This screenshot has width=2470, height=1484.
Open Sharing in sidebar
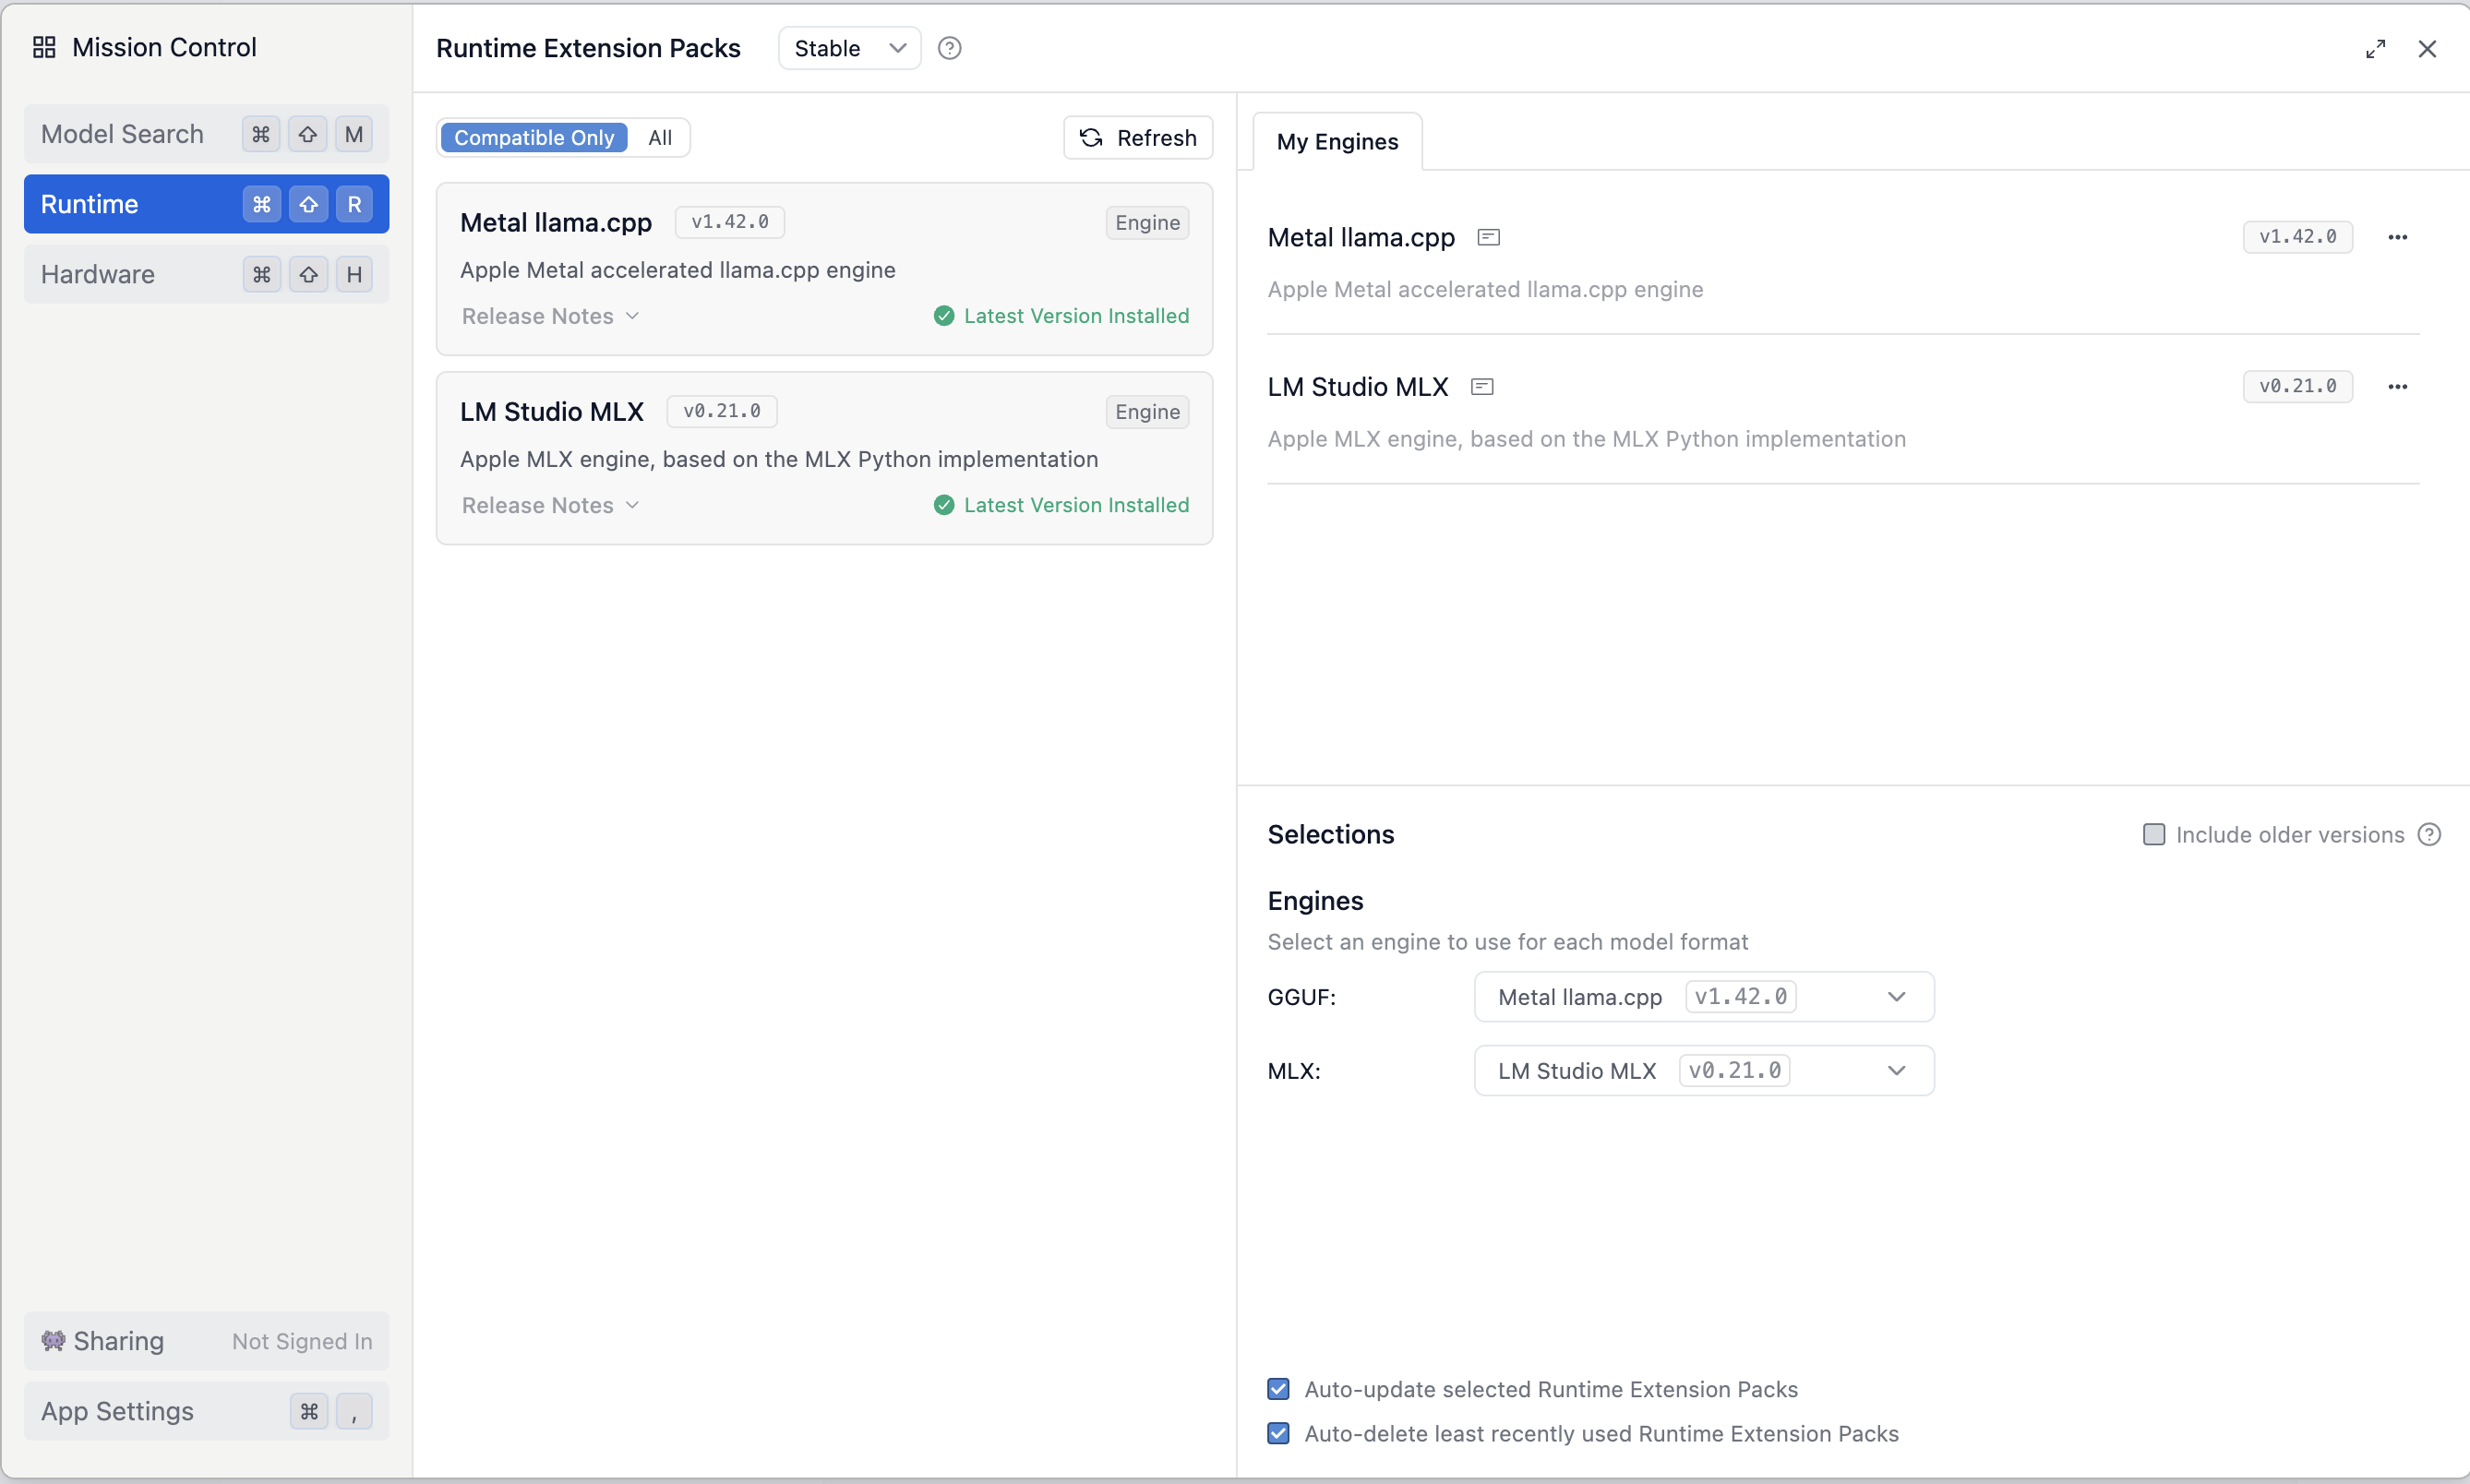(x=206, y=1341)
